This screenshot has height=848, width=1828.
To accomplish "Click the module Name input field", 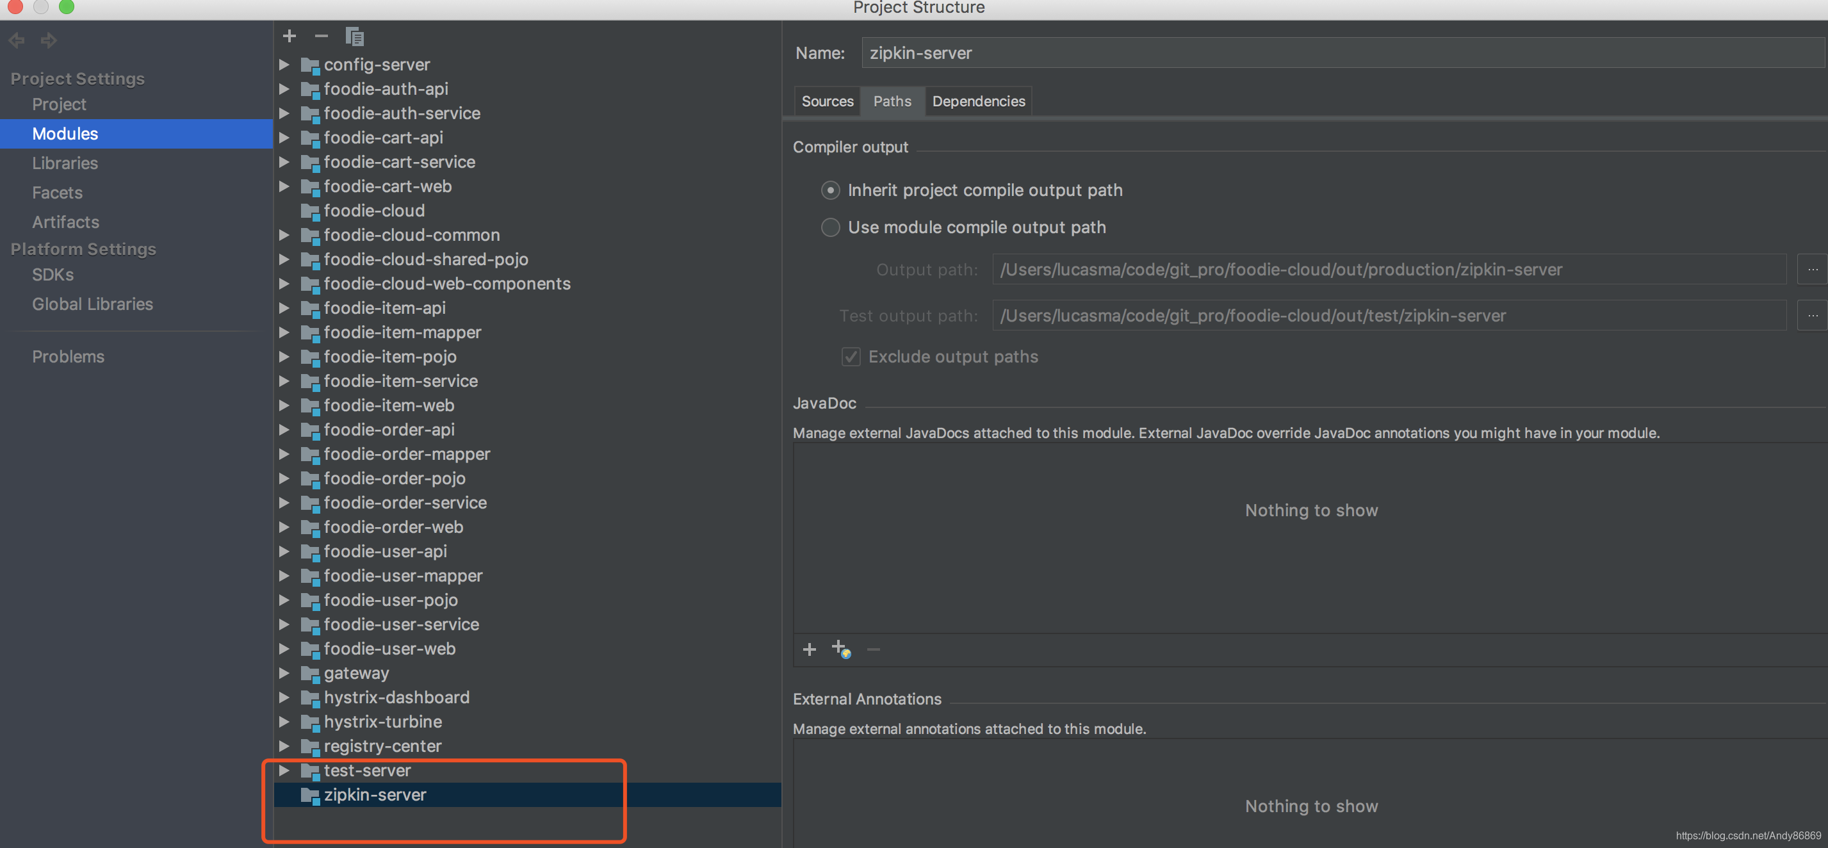I will click(x=1341, y=53).
